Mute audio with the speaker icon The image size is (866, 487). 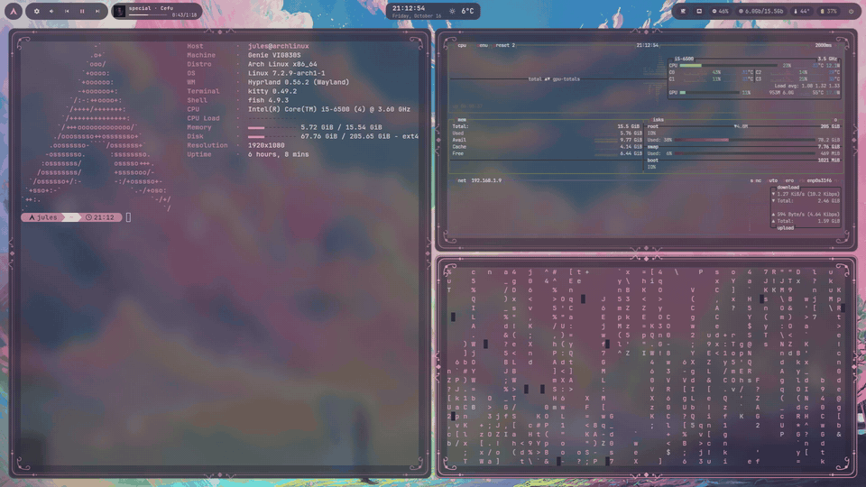[x=51, y=11]
